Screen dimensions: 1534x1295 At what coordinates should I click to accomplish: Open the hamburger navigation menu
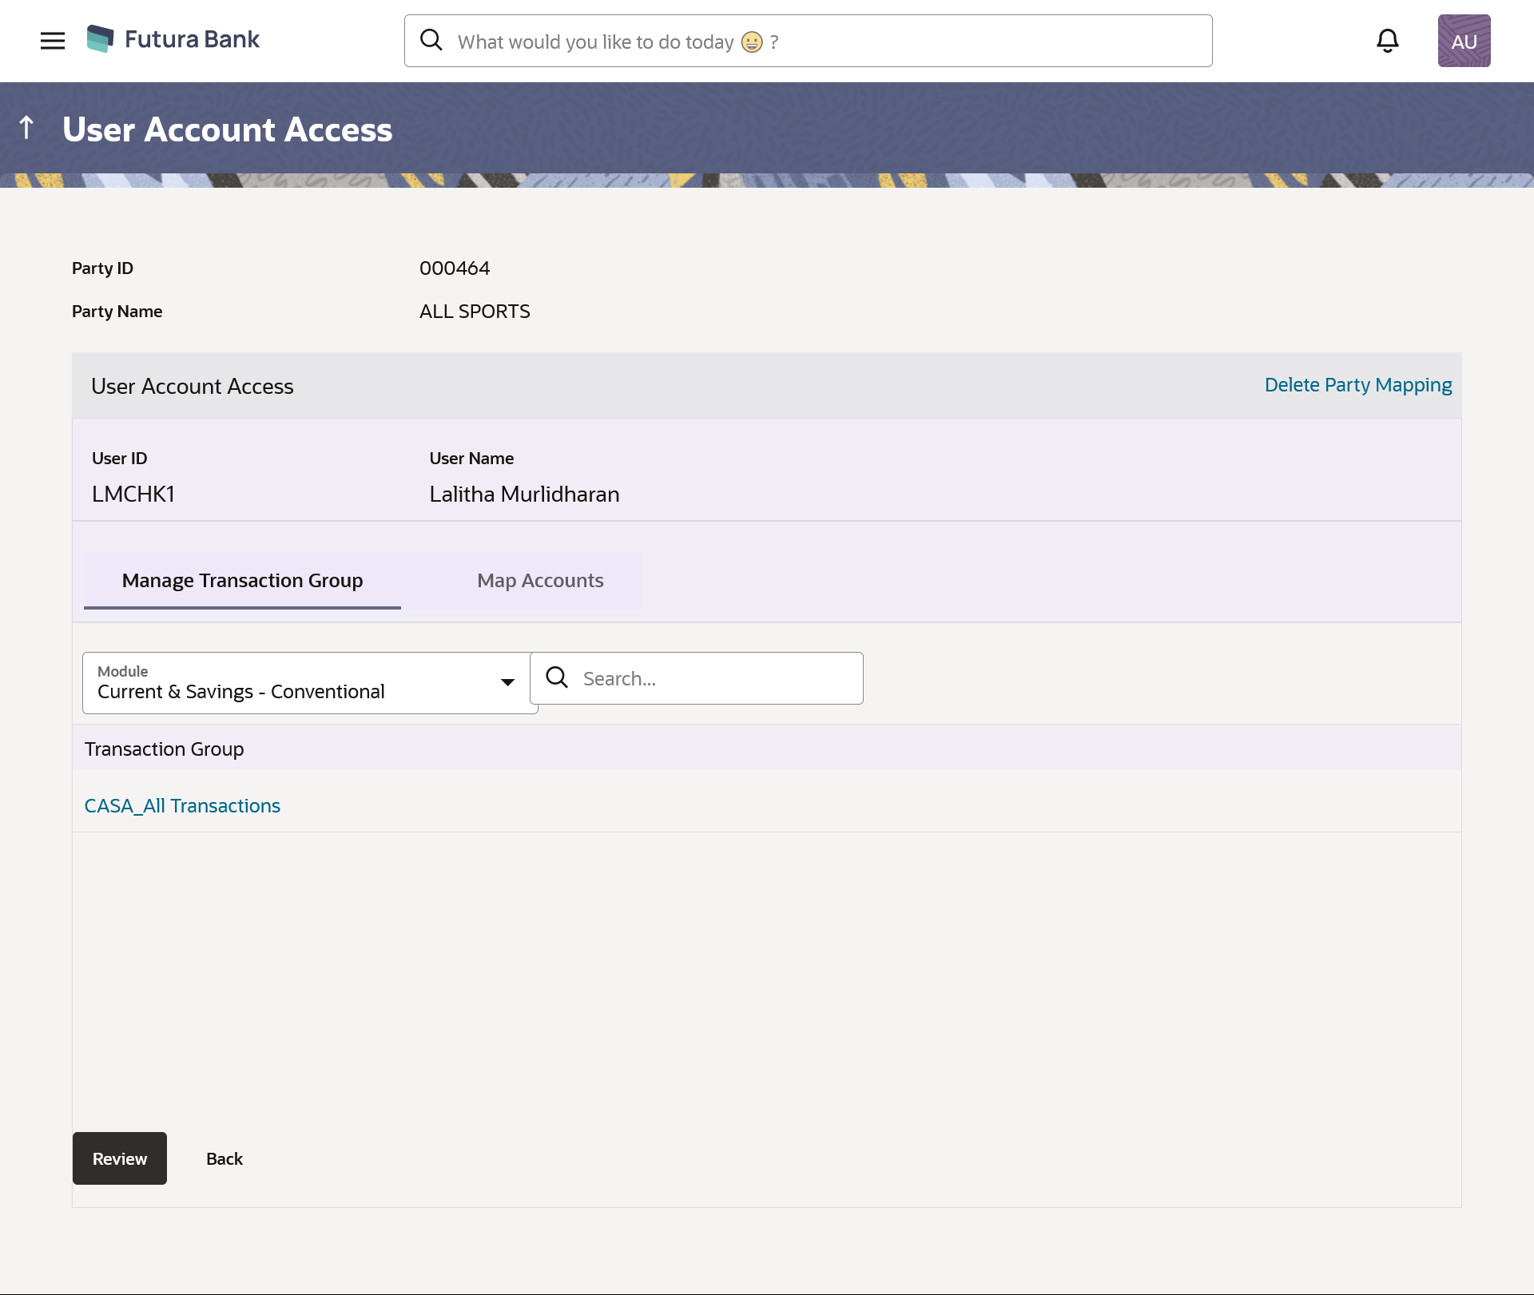[53, 41]
